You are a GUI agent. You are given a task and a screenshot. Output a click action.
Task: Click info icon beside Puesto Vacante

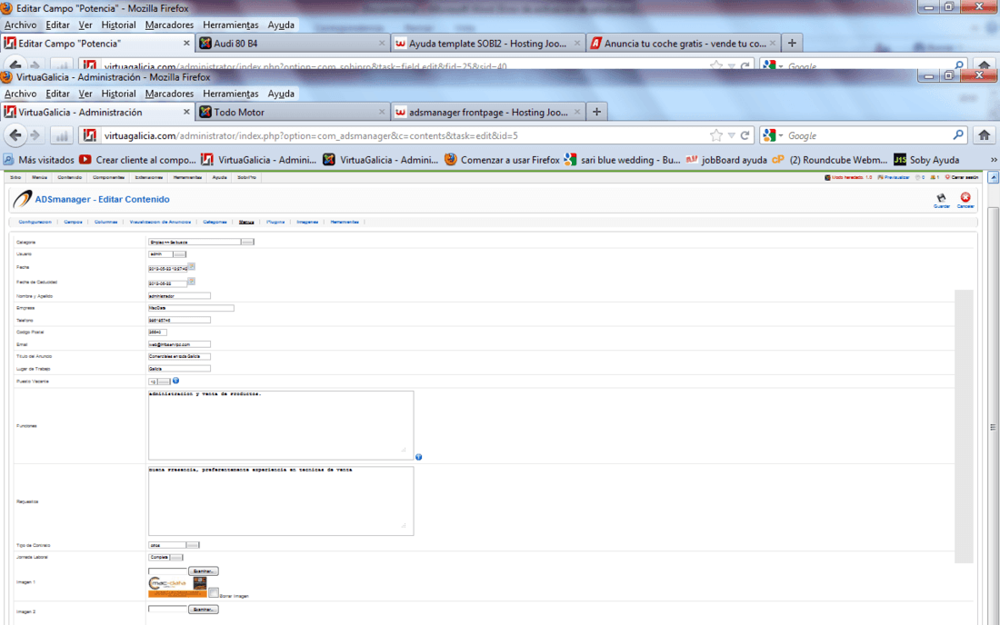175,381
